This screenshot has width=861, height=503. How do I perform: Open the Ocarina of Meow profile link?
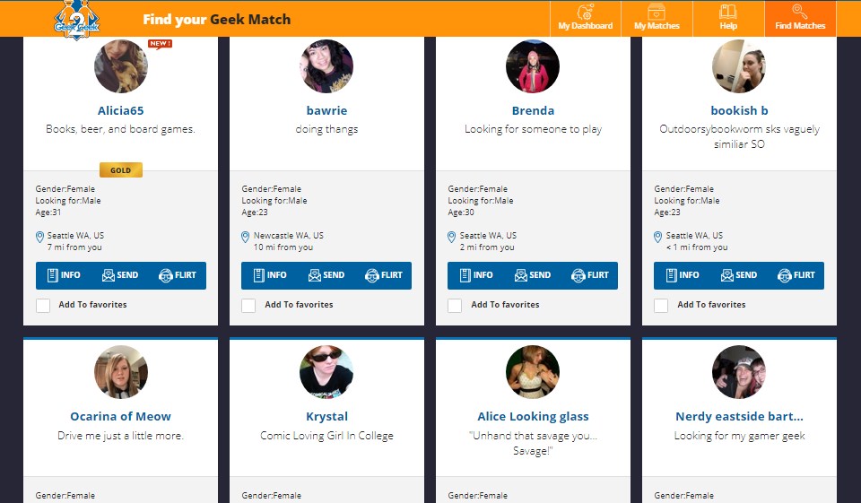(120, 416)
